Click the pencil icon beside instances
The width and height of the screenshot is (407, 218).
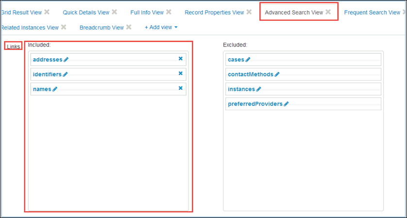[258, 89]
